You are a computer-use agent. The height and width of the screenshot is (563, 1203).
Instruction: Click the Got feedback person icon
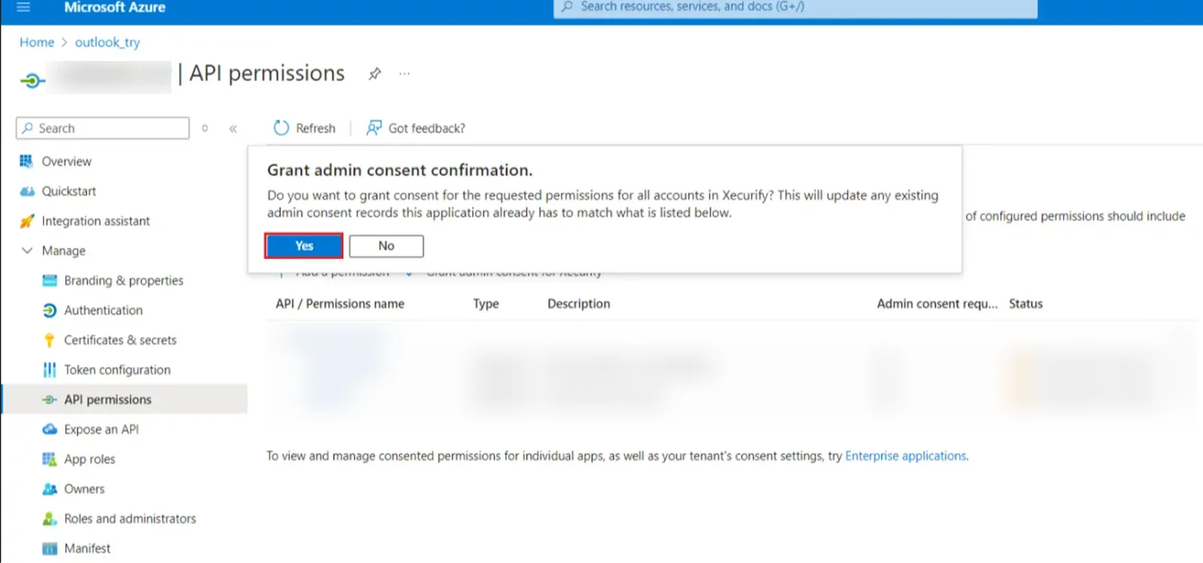click(x=374, y=128)
